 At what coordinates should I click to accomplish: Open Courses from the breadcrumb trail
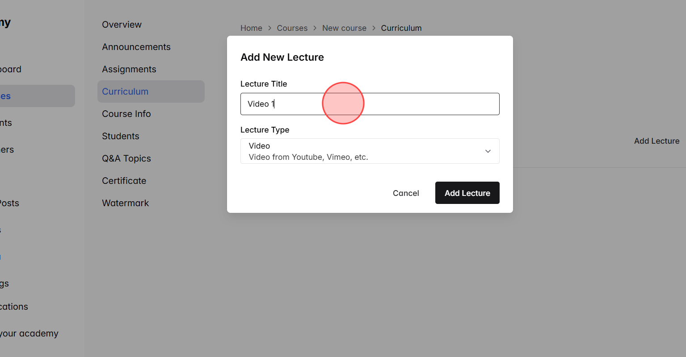click(292, 28)
